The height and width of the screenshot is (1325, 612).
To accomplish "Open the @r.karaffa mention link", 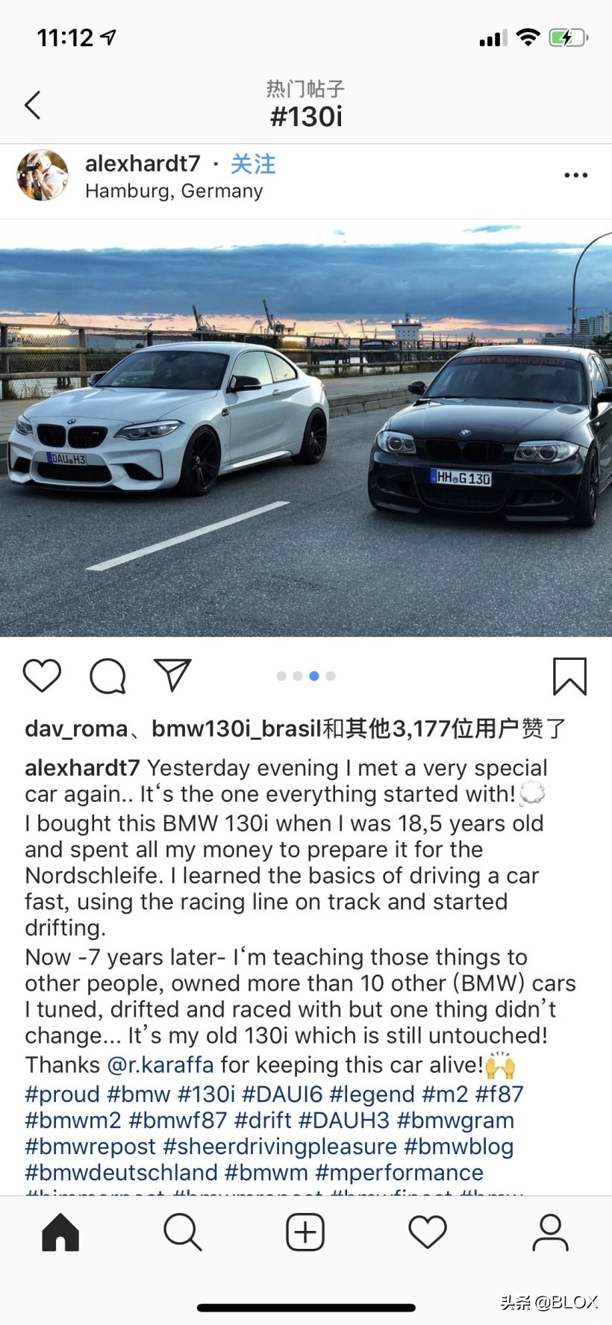I will (x=160, y=1064).
